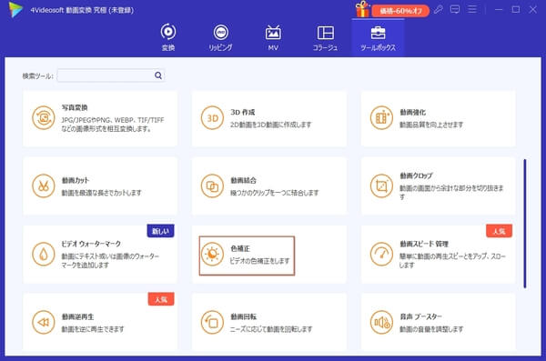This screenshot has height=361, width=546.
Task: Click the 新しい badge on watermark card
Action: click(x=160, y=231)
